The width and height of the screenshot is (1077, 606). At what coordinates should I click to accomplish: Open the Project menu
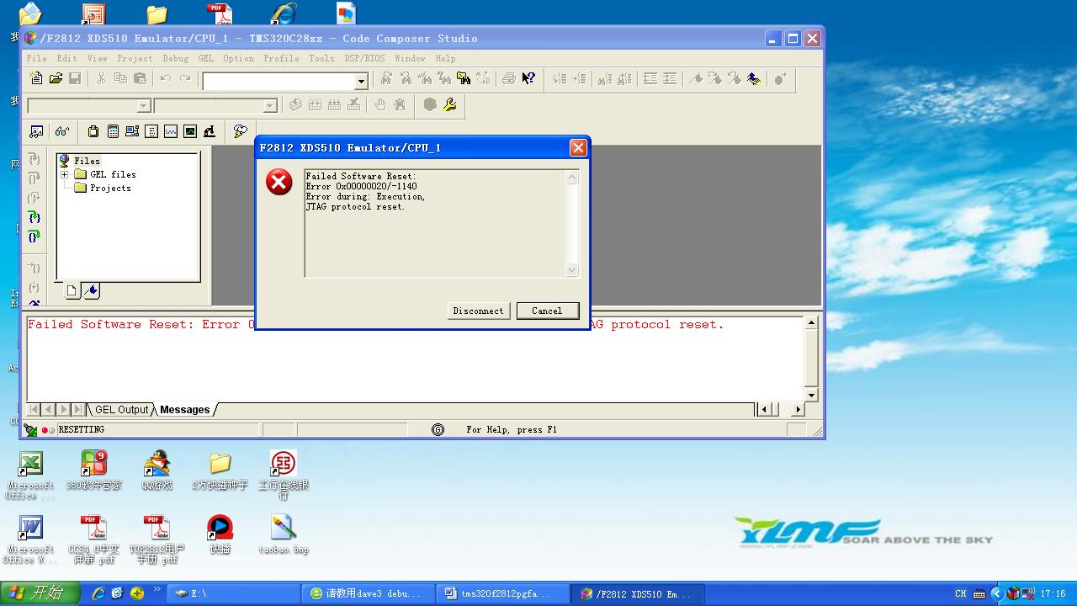tap(135, 58)
